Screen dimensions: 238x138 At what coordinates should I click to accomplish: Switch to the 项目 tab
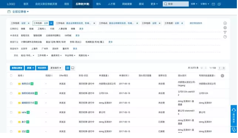coord(67,4)
